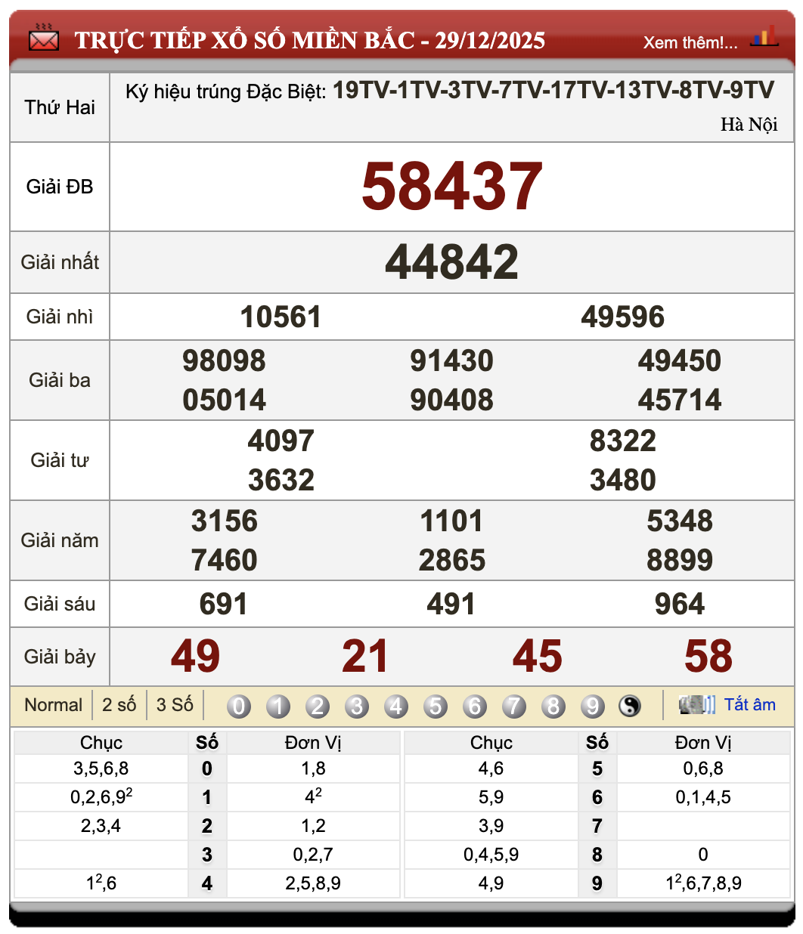Screen dimensions: 803x934
Task: Click the first prize number 44842
Action: pyautogui.click(x=451, y=262)
